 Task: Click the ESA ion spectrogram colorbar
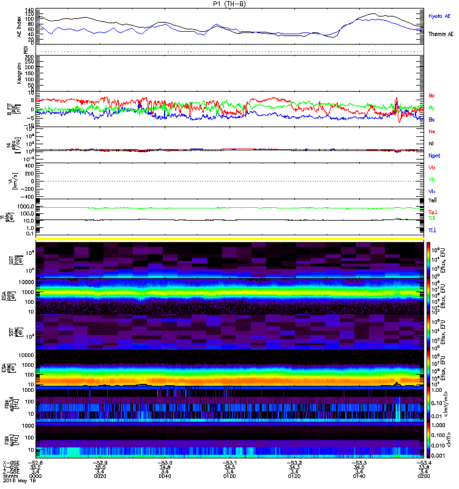click(428, 296)
